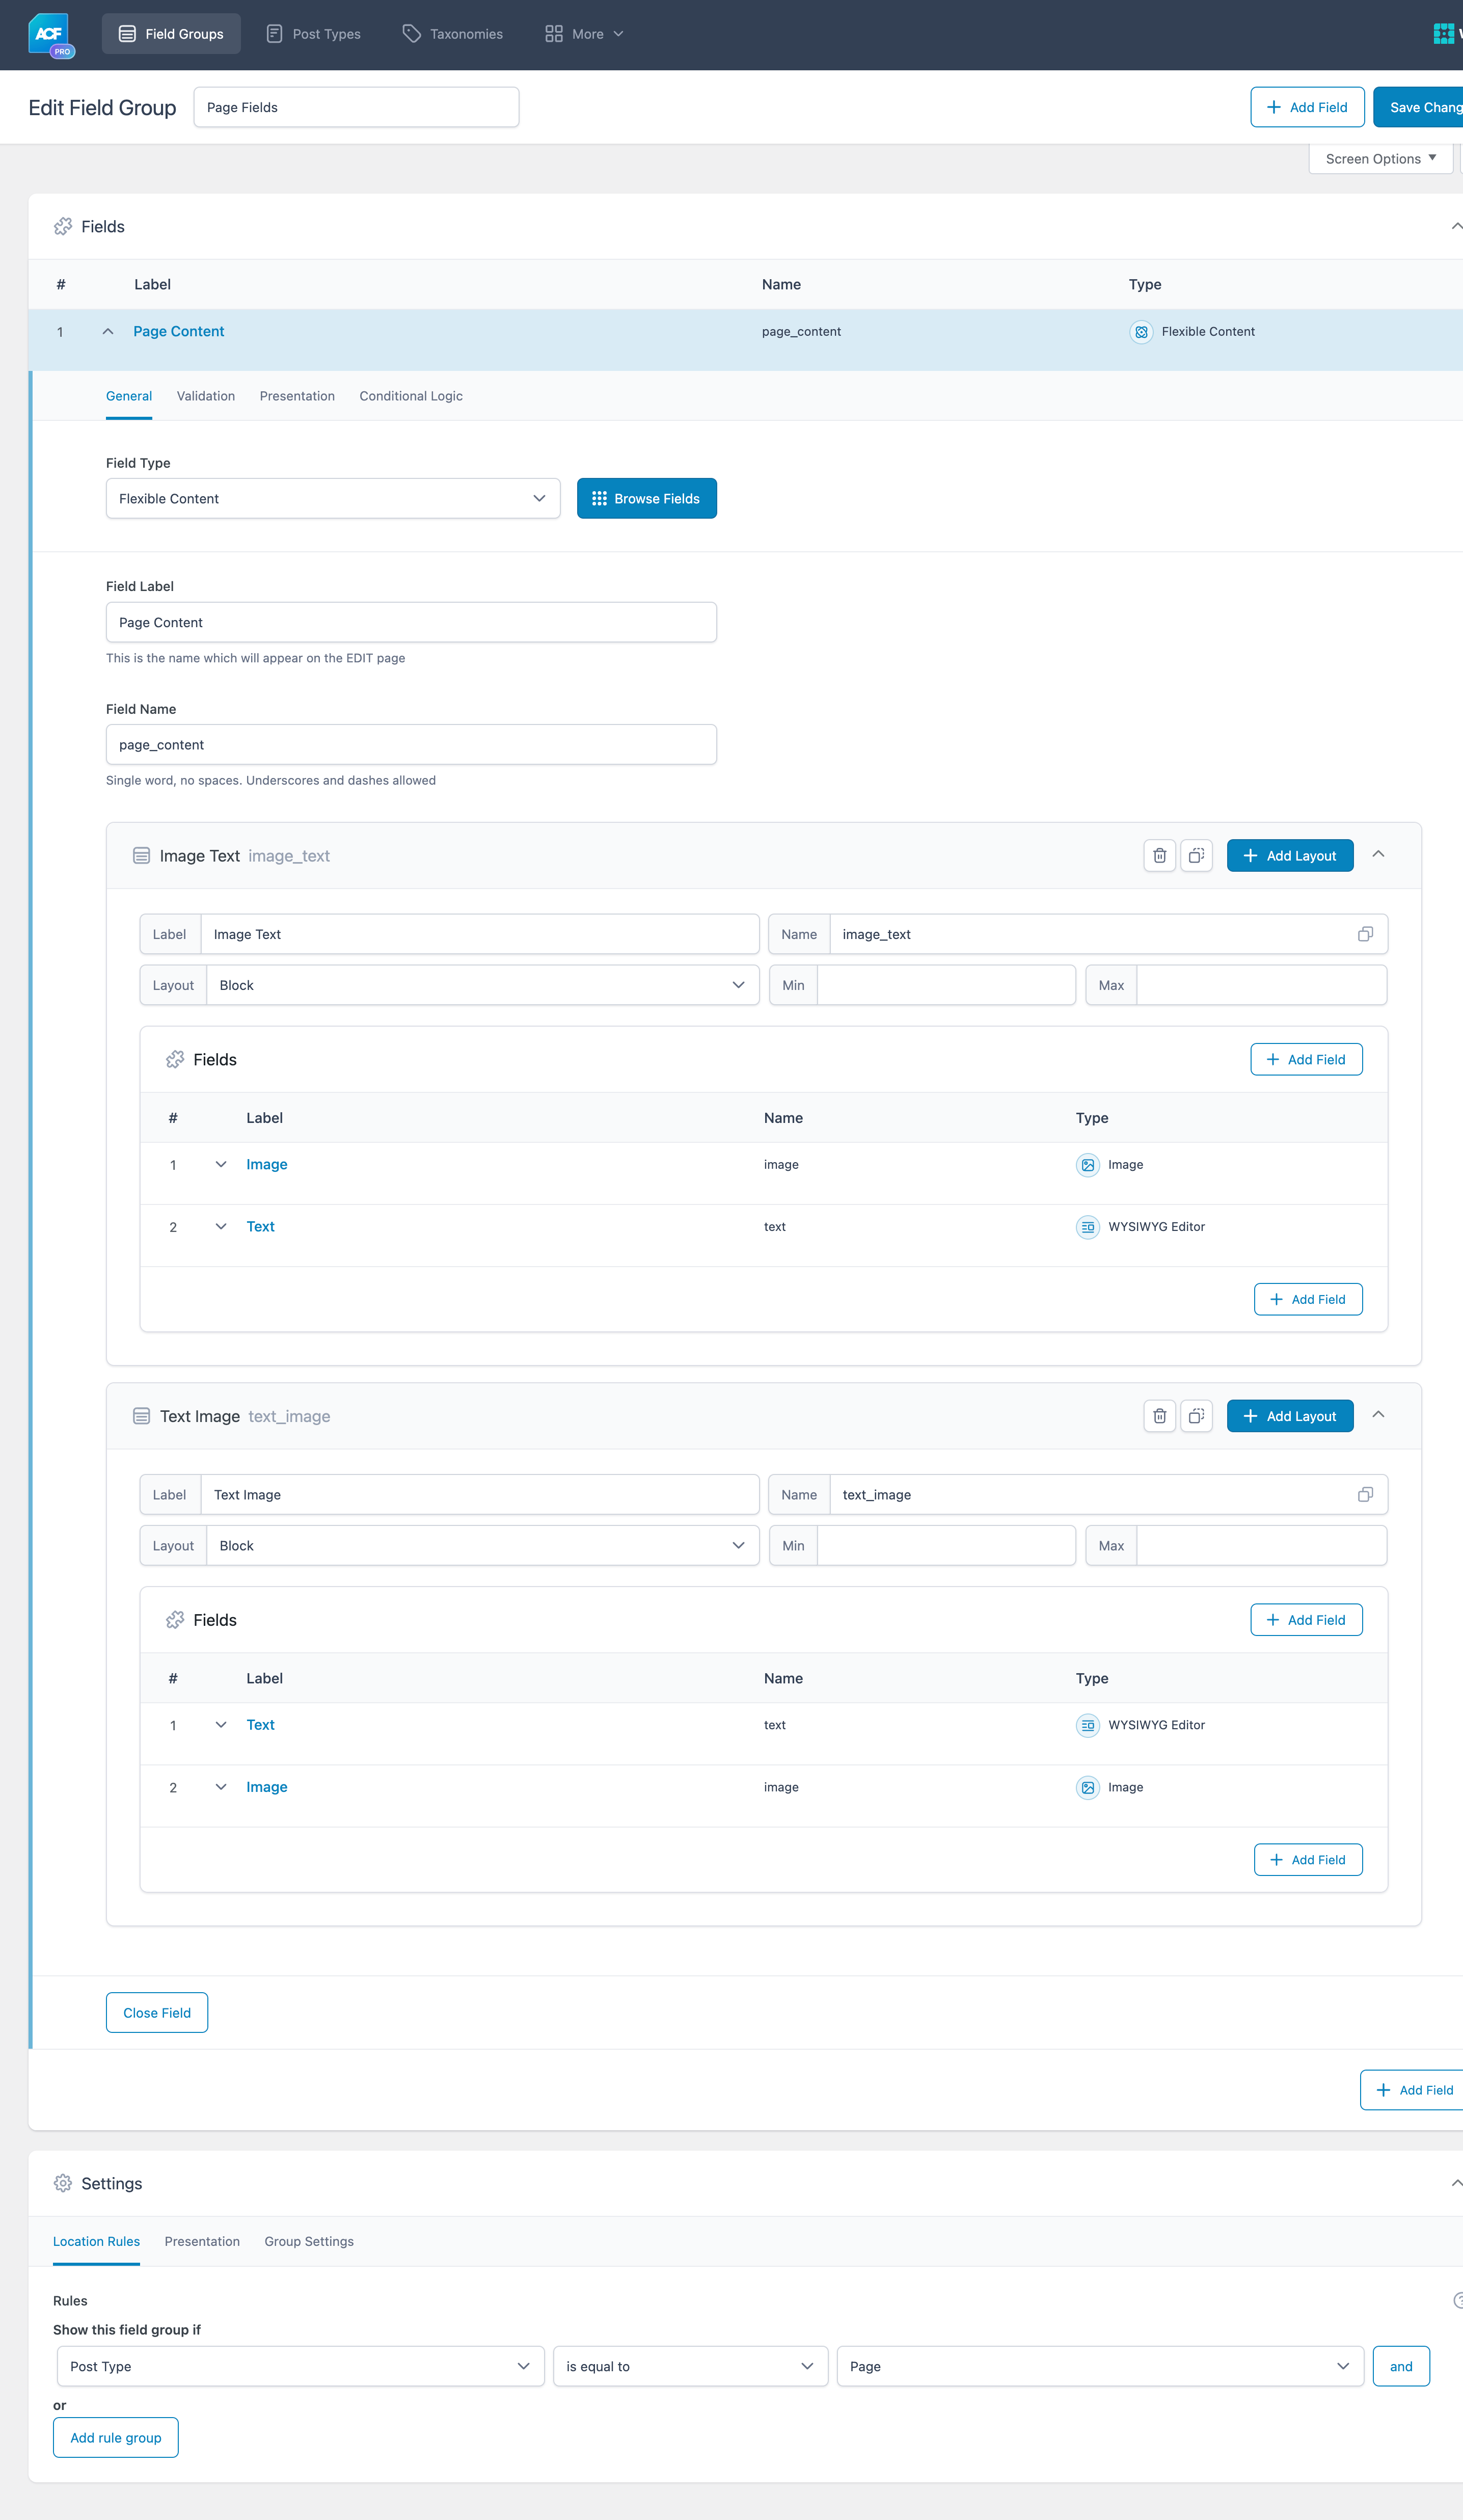Click the Settings gear icon
The width and height of the screenshot is (1463, 2520).
pyautogui.click(x=63, y=2183)
